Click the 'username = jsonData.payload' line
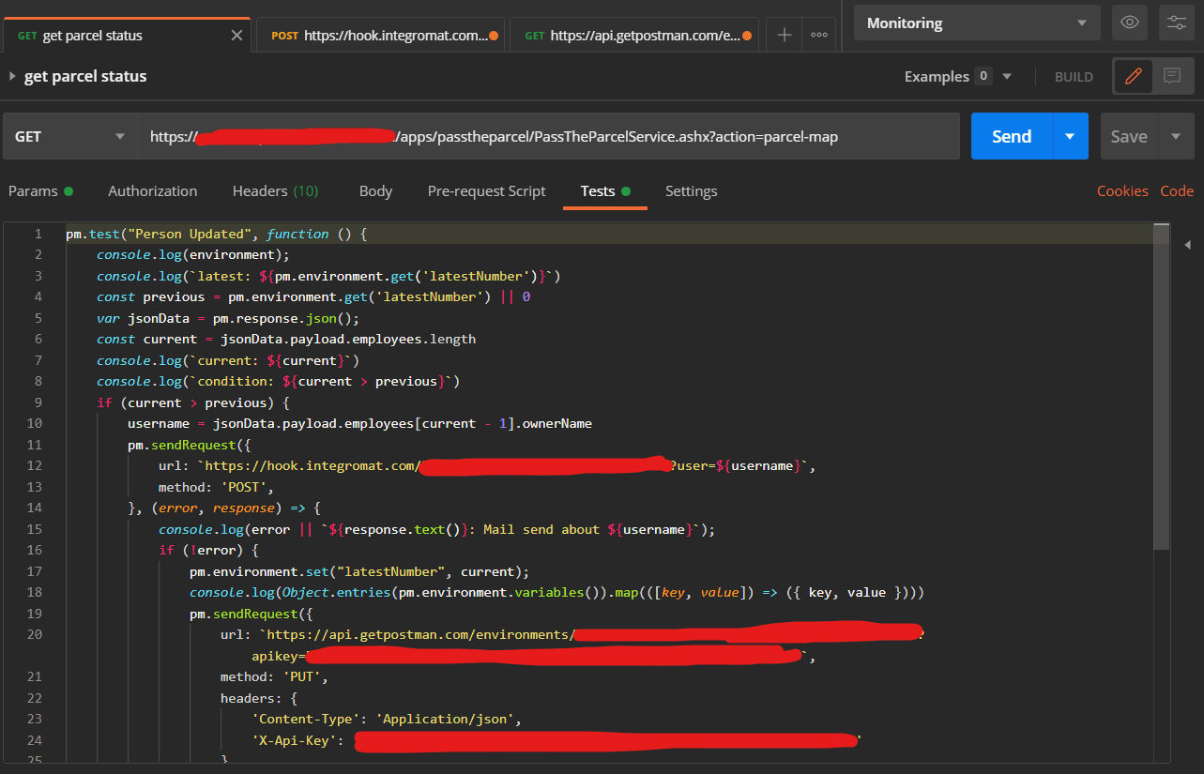This screenshot has height=774, width=1204. [359, 423]
